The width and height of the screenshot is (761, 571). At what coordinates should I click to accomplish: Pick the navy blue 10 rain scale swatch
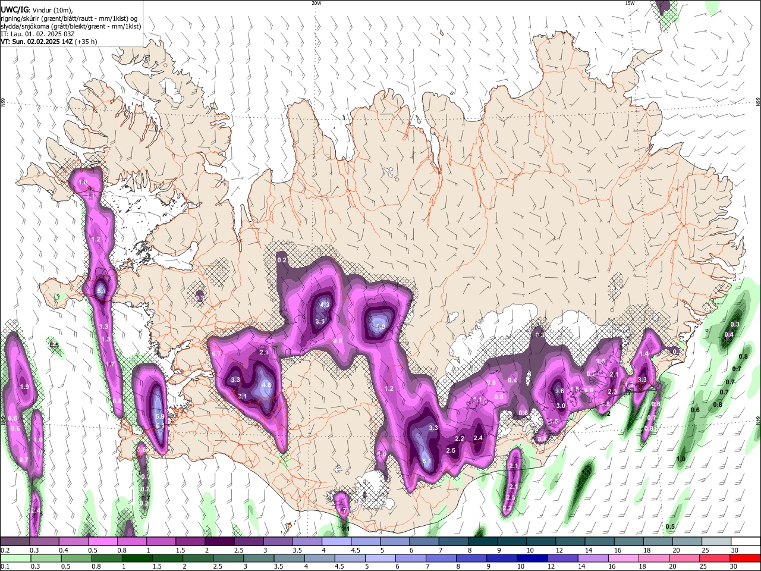click(x=533, y=559)
